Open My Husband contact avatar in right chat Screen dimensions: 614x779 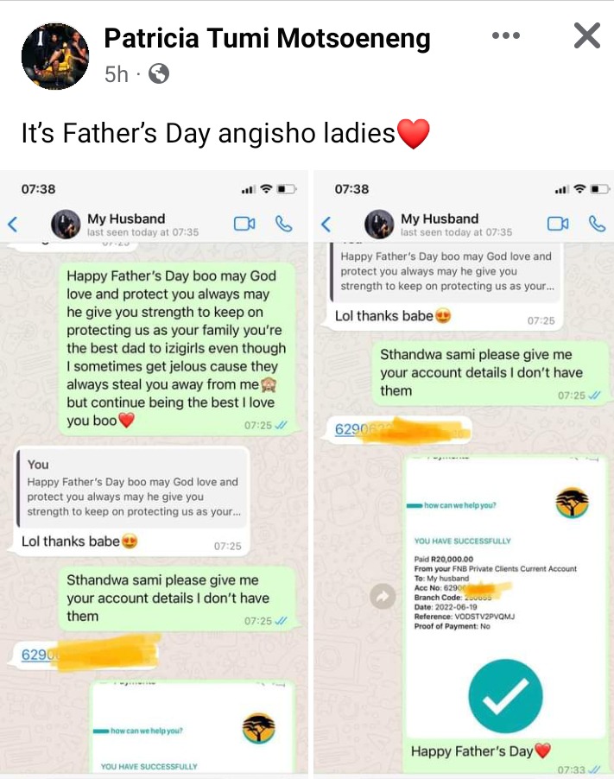pos(379,224)
